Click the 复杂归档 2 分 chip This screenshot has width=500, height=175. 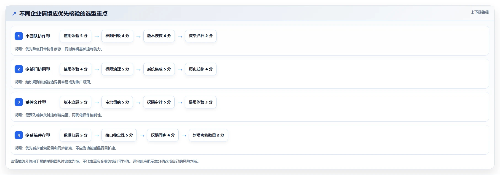pyautogui.click(x=201, y=36)
